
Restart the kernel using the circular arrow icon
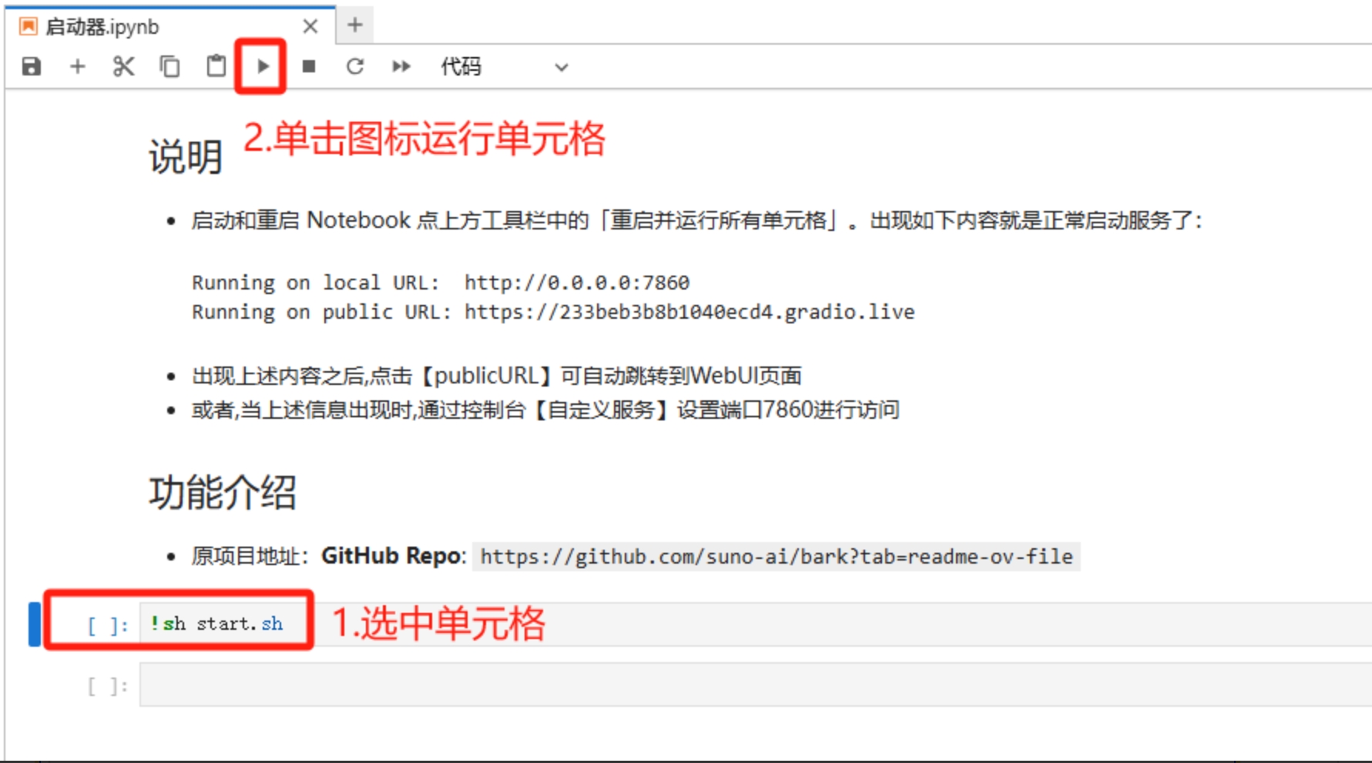pyautogui.click(x=354, y=67)
